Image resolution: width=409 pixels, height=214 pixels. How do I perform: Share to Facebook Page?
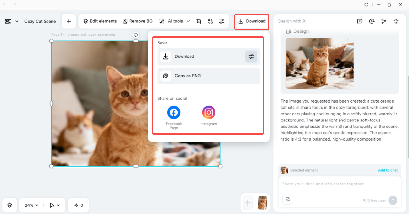point(174,117)
